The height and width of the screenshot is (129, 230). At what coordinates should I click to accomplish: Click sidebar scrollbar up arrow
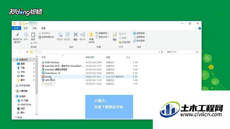point(37,57)
